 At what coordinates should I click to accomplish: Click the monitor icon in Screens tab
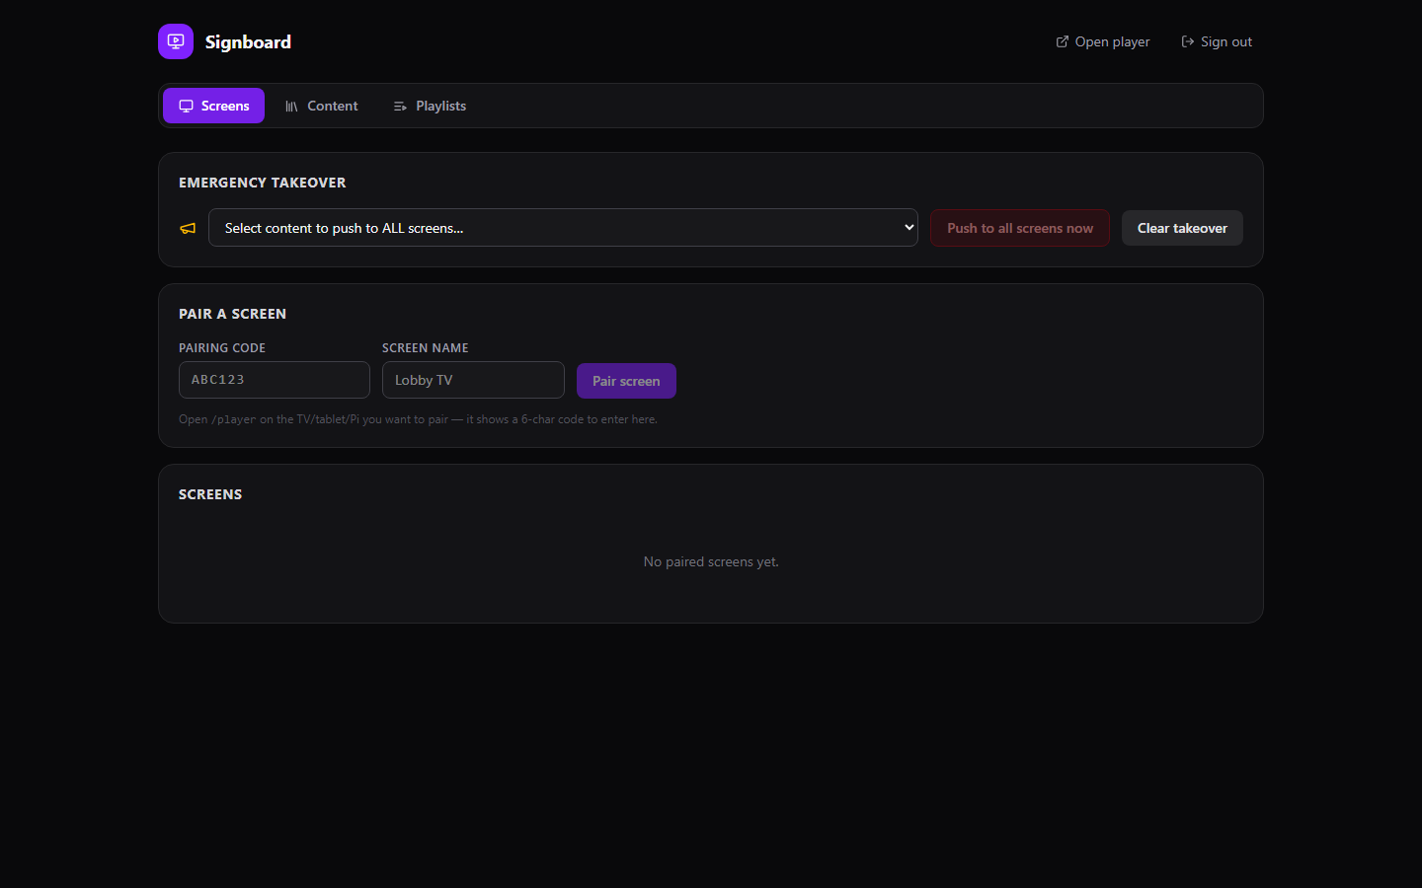click(x=186, y=106)
